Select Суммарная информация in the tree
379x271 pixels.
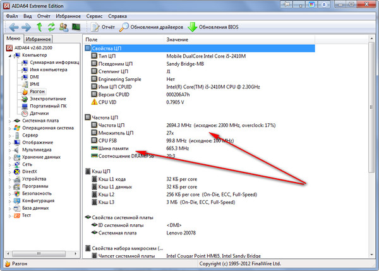(x=54, y=63)
